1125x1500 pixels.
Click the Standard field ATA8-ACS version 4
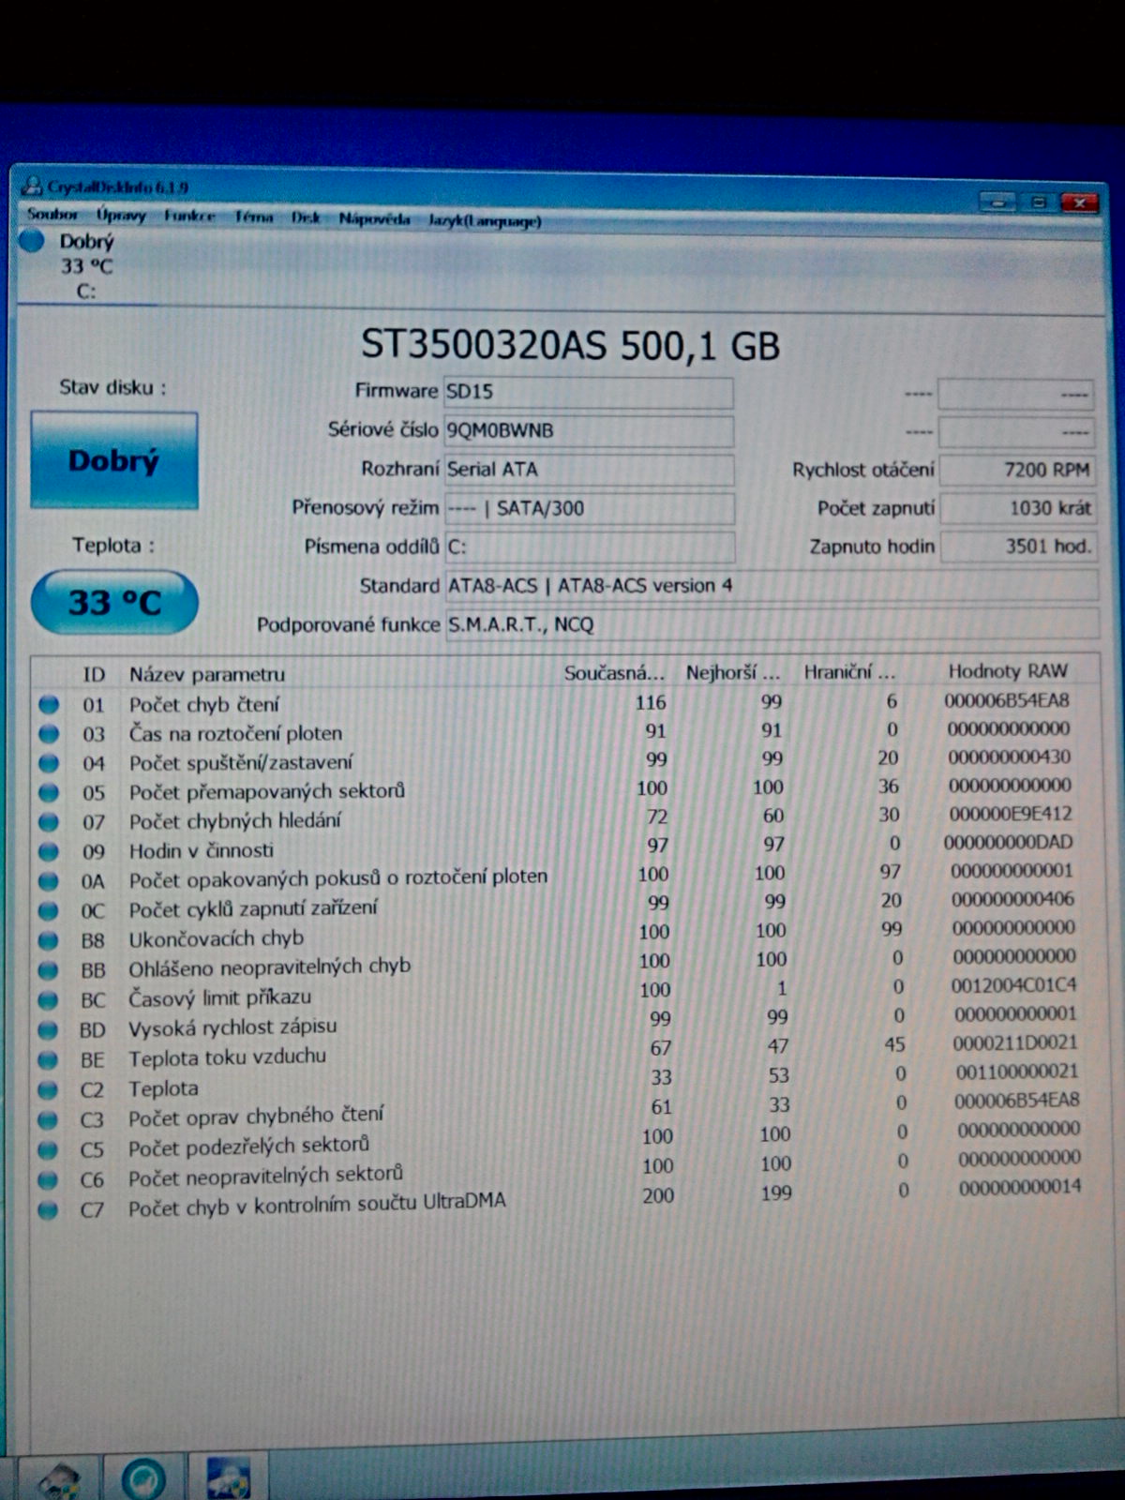pyautogui.click(x=771, y=586)
